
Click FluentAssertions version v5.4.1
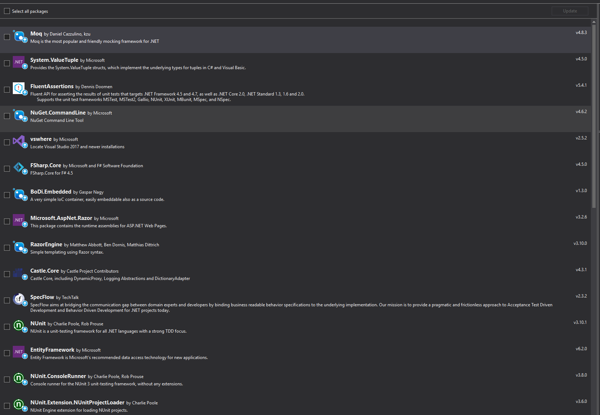(x=581, y=85)
